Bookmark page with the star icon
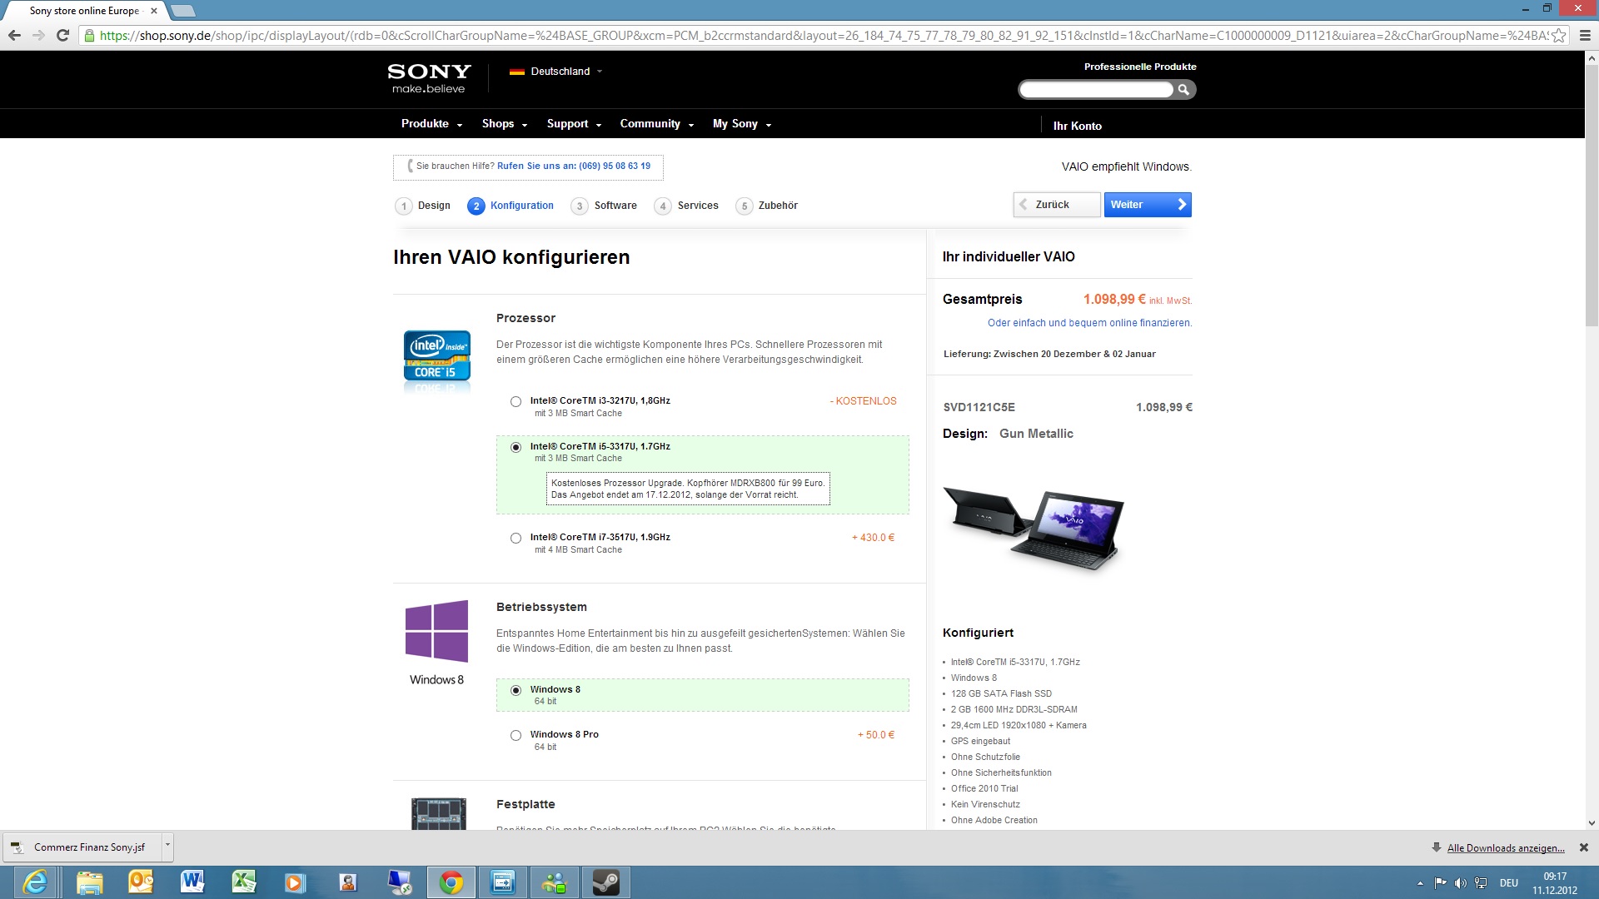Image resolution: width=1599 pixels, height=899 pixels. [1558, 36]
